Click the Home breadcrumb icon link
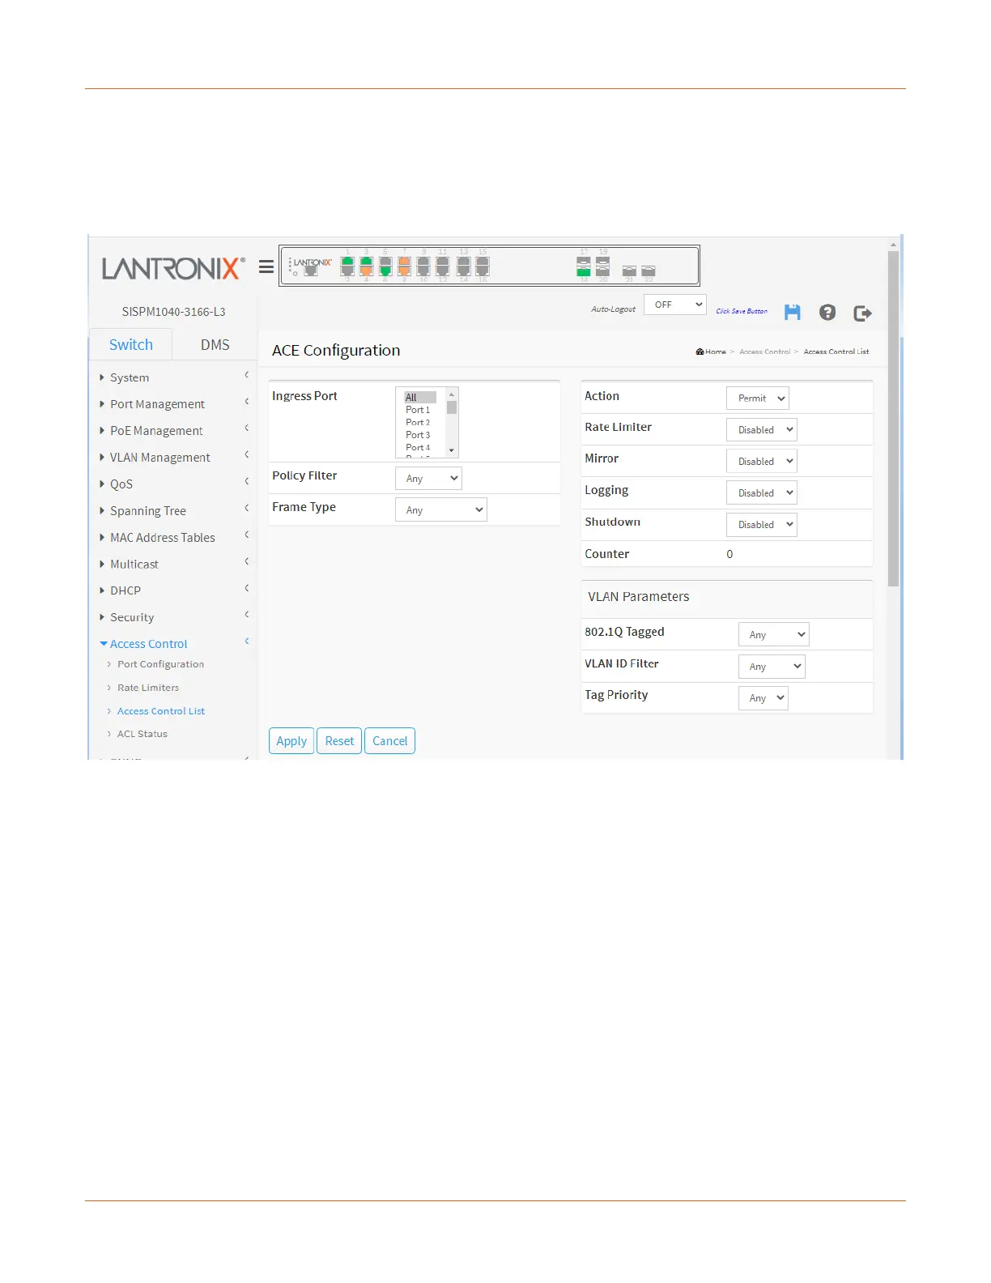This screenshot has height=1283, width=991. [711, 352]
